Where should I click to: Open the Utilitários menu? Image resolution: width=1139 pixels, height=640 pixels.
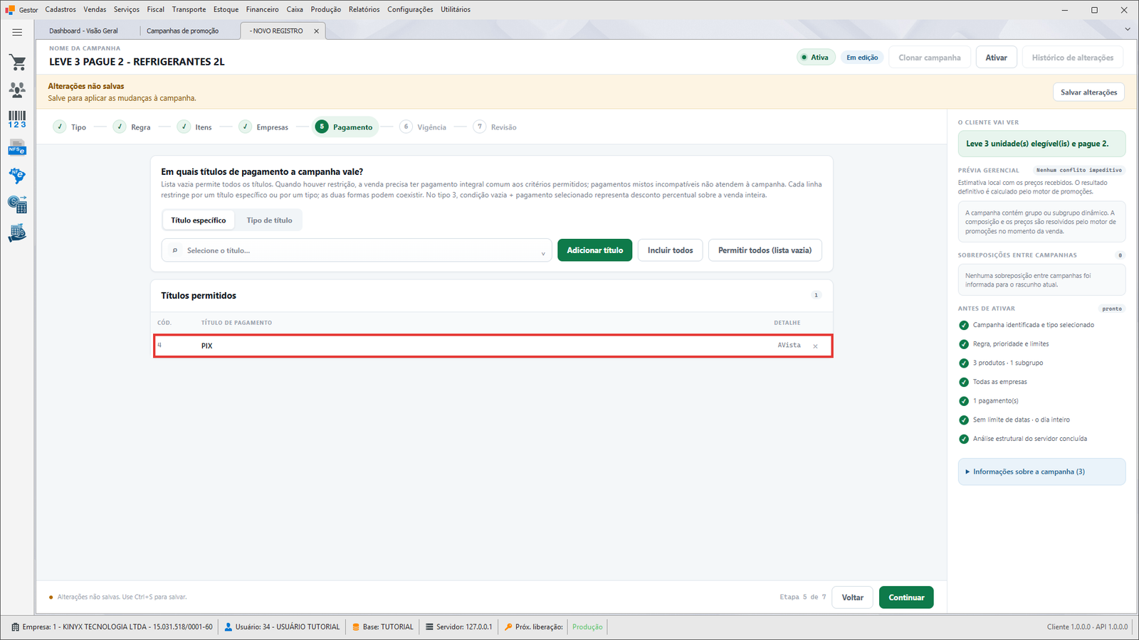pyautogui.click(x=456, y=9)
